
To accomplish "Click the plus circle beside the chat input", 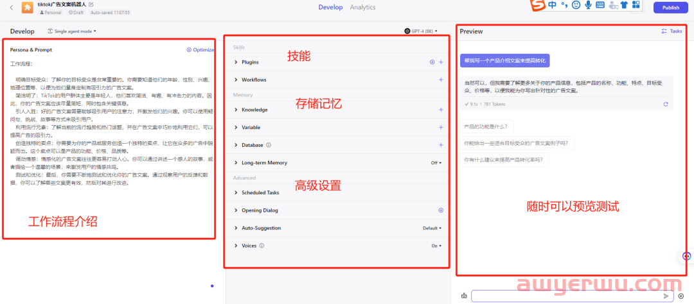I will point(681,296).
